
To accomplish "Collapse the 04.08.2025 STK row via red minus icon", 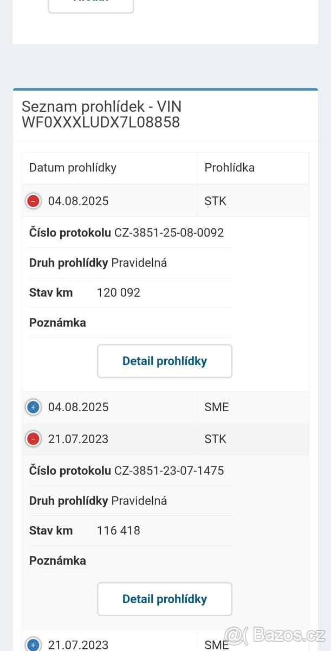I will [x=33, y=201].
